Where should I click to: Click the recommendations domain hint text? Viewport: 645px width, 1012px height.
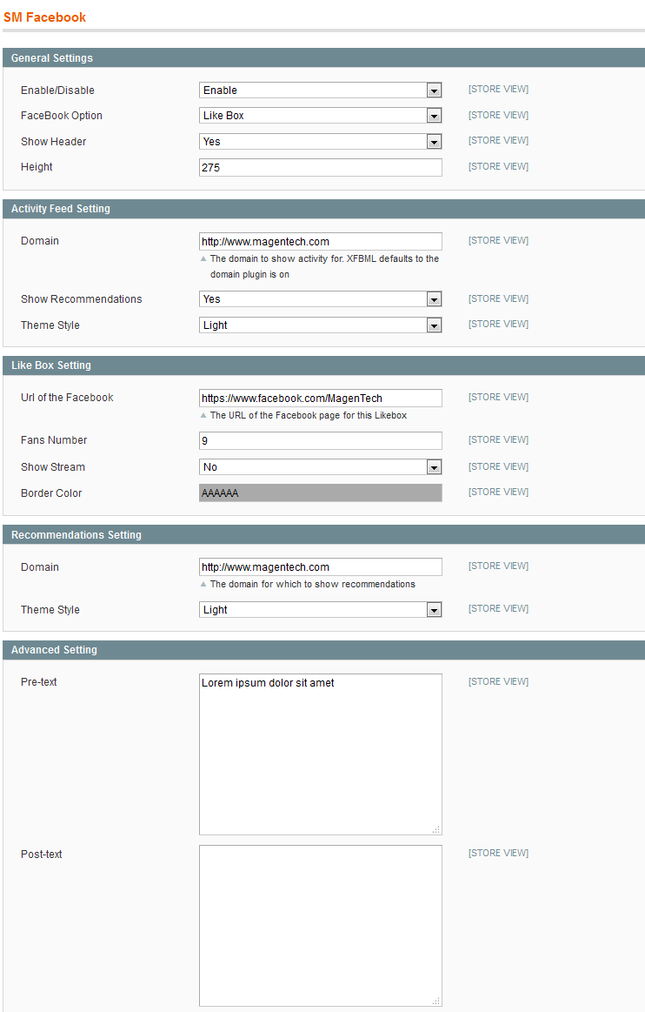(313, 584)
